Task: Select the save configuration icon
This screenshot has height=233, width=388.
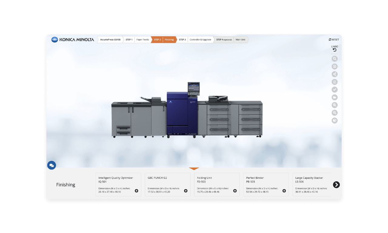Action: 335,66
